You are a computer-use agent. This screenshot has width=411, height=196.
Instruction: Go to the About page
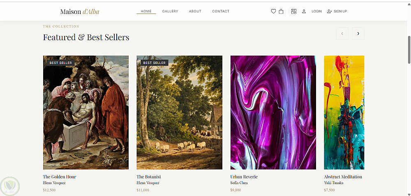pyautogui.click(x=195, y=11)
